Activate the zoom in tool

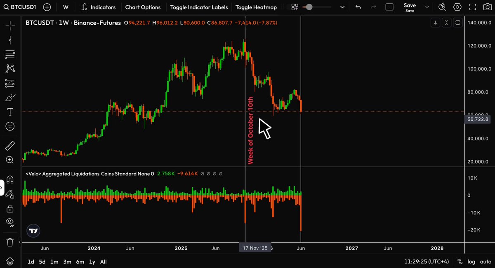(x=10, y=160)
